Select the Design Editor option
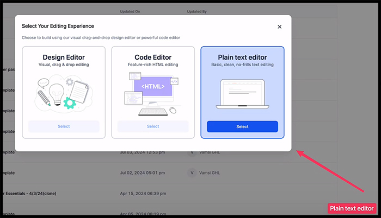Image resolution: width=381 pixels, height=218 pixels. 64,126
